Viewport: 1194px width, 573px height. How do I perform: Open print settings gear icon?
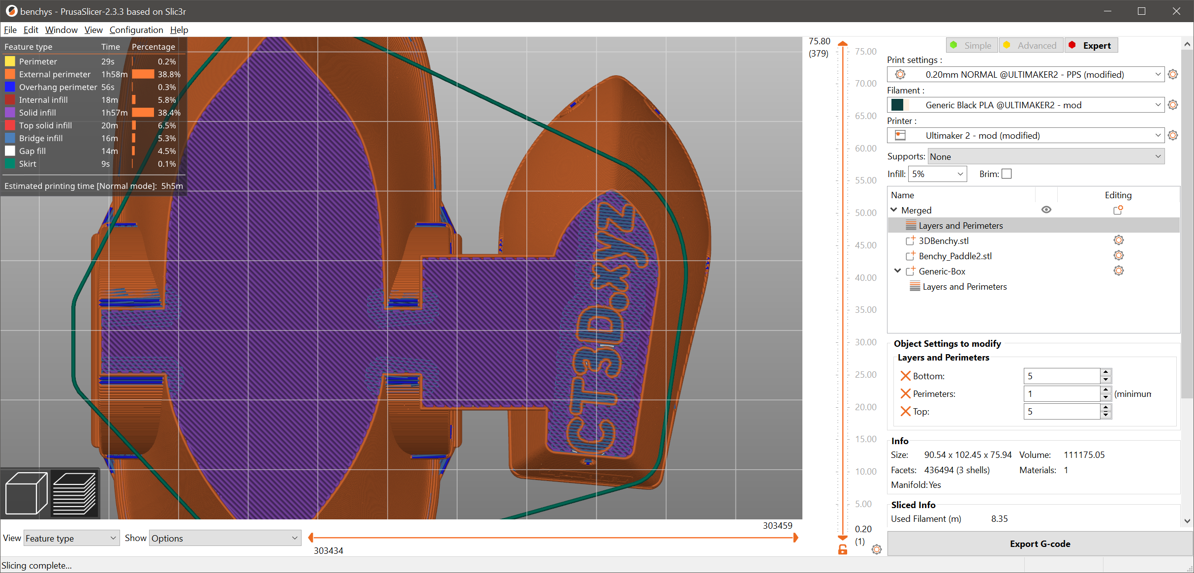coord(1173,74)
